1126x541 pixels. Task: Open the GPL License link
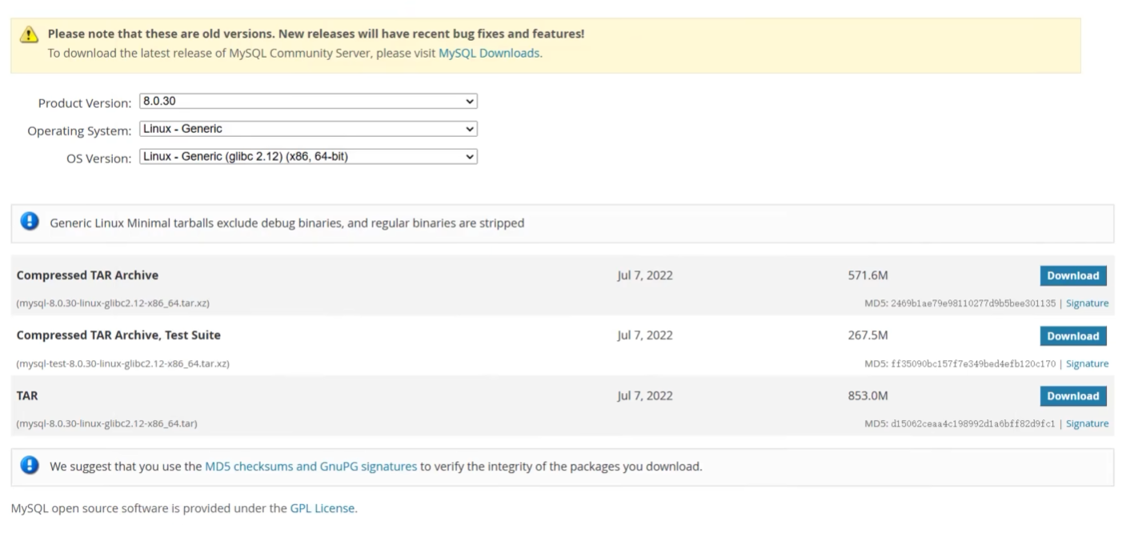323,507
